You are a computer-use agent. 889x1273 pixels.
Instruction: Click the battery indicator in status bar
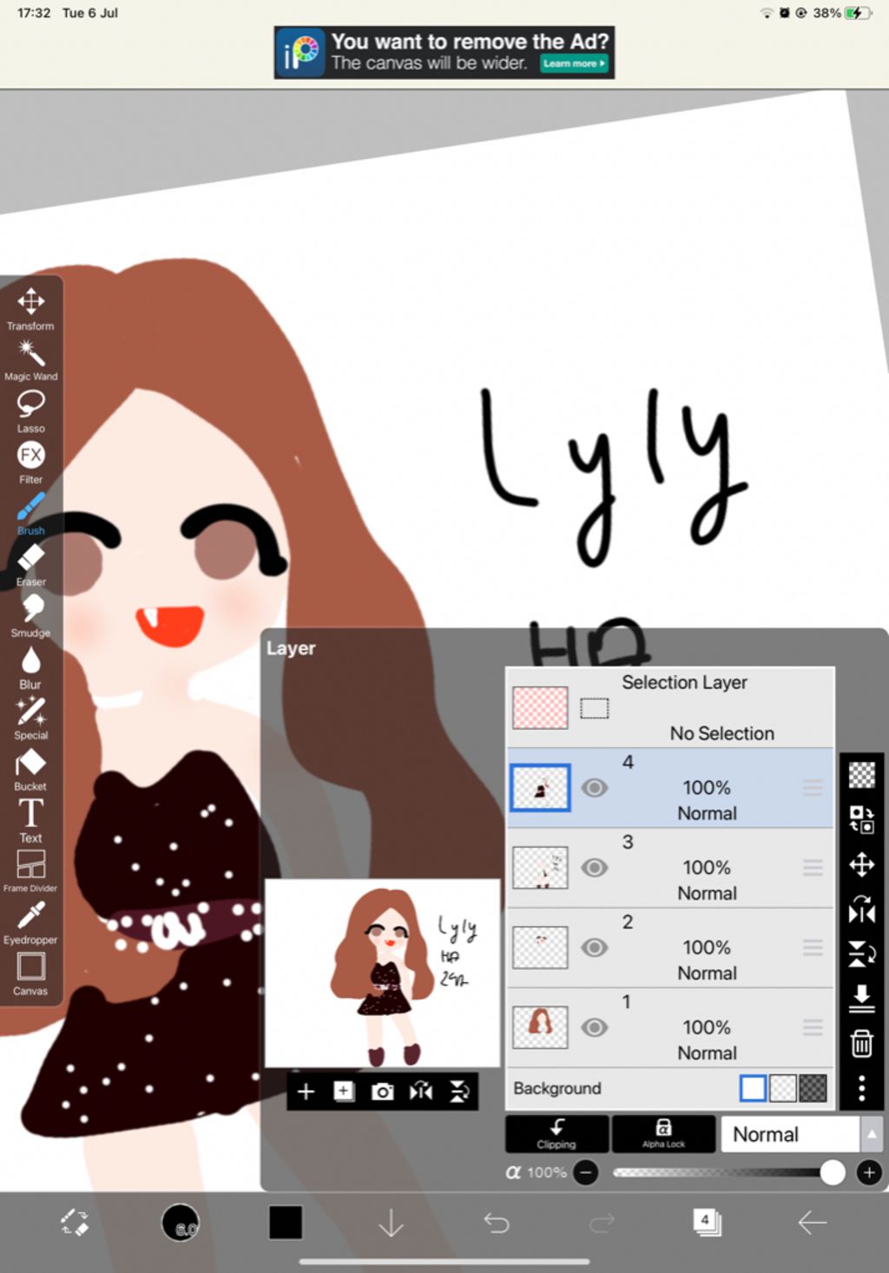(858, 13)
